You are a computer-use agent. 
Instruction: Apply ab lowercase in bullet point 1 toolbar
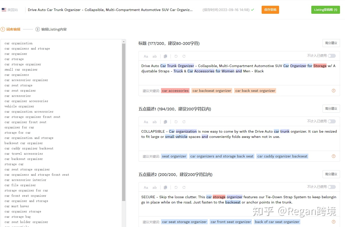coord(155,122)
